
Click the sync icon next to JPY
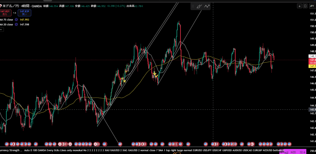coord(305,6)
